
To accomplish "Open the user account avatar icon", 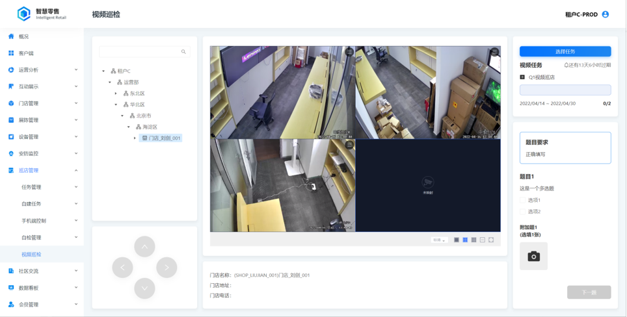I will point(606,14).
